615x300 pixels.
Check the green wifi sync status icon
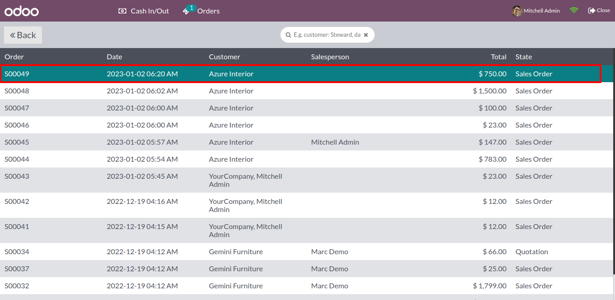pos(574,10)
